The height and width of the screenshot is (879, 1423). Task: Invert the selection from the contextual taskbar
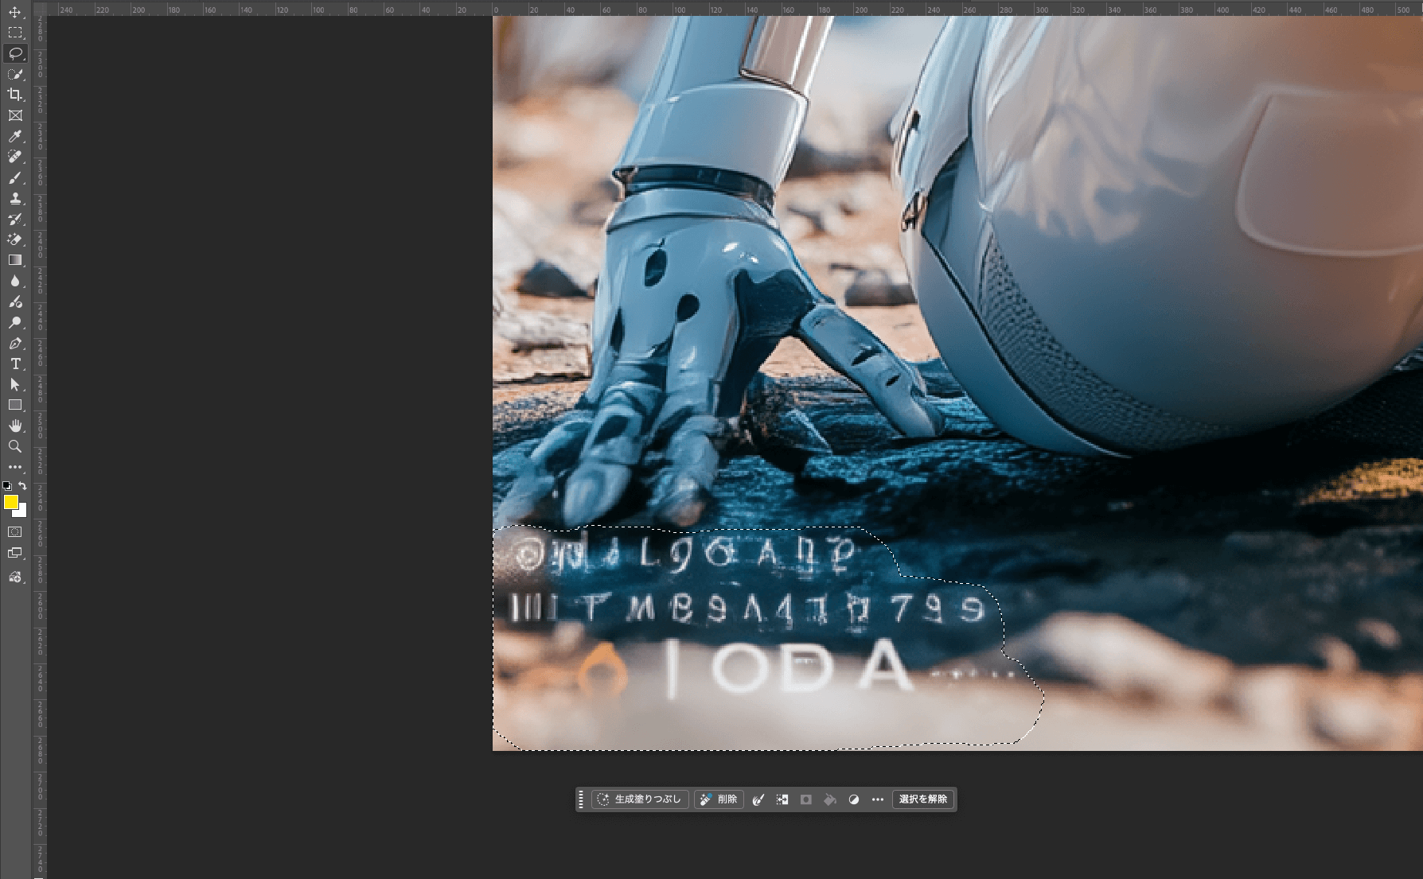[x=782, y=799]
